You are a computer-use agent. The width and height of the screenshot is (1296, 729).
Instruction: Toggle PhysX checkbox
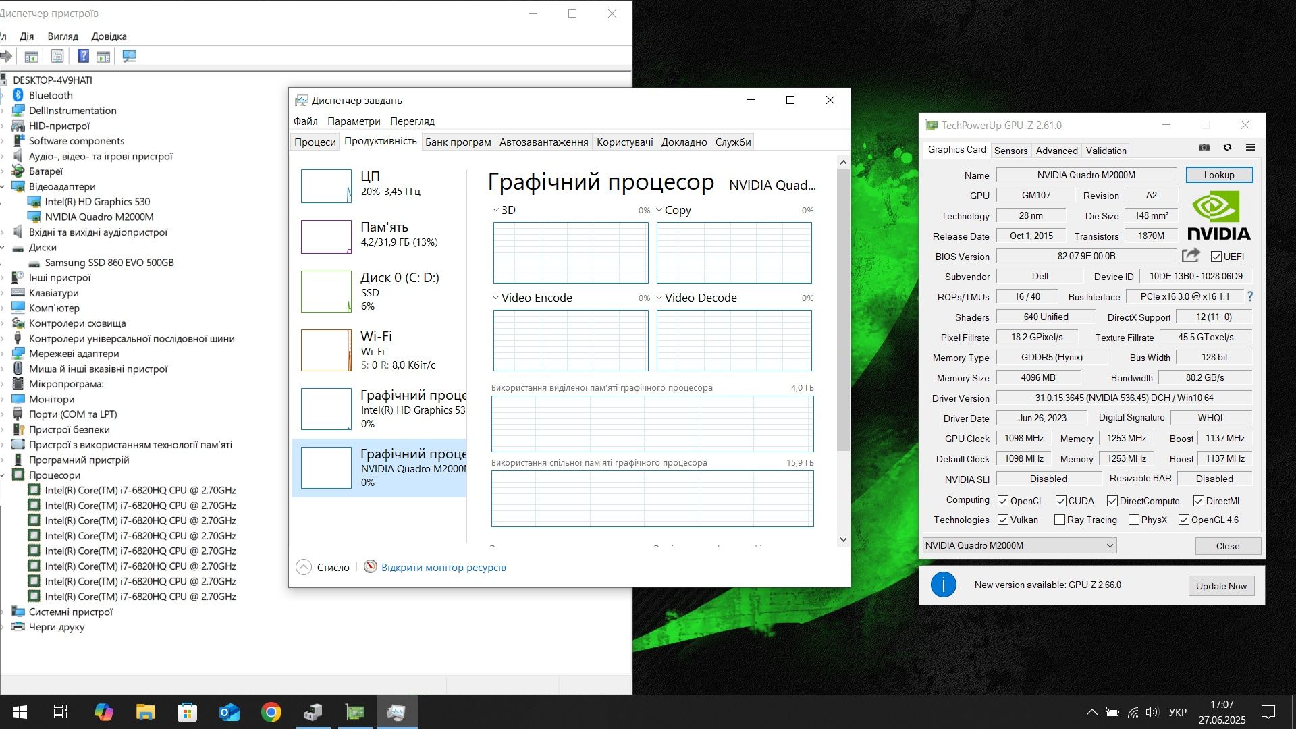[x=1134, y=520]
